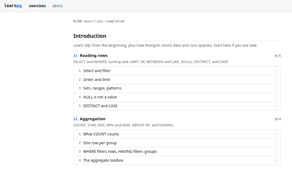Click the 'Aggregation' section heading
292x170 pixels.
click(92, 119)
